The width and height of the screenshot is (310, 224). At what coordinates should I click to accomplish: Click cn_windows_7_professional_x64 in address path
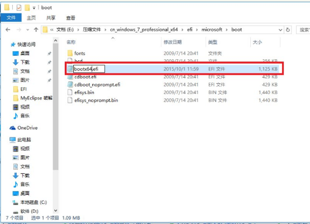144,30
